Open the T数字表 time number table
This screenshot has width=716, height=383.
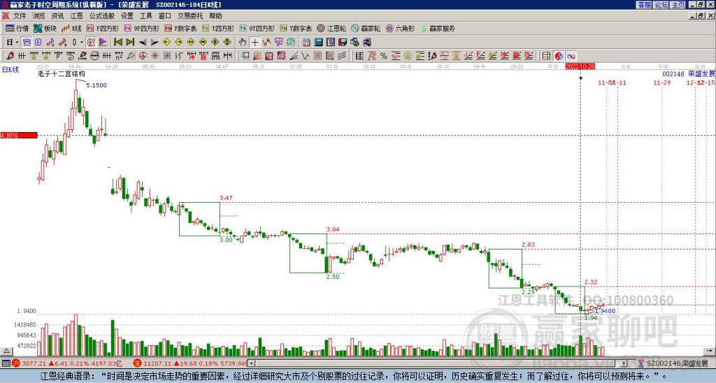pyautogui.click(x=296, y=28)
